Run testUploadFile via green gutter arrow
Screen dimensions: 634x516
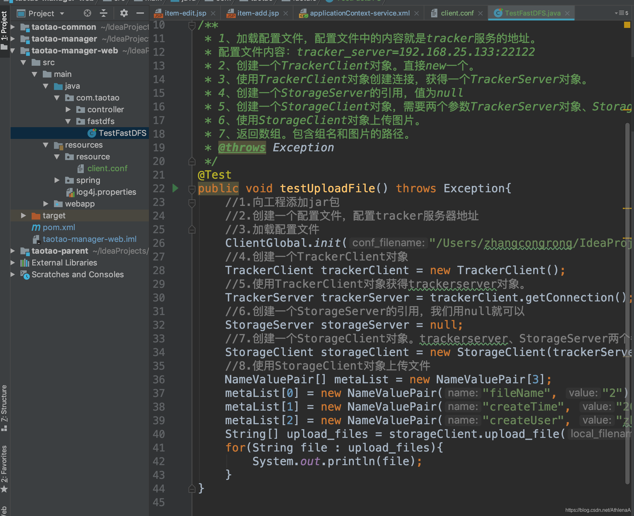click(175, 188)
